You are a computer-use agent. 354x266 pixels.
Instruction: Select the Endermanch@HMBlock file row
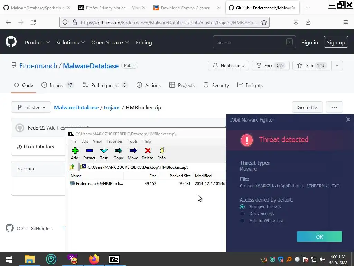click(148, 184)
